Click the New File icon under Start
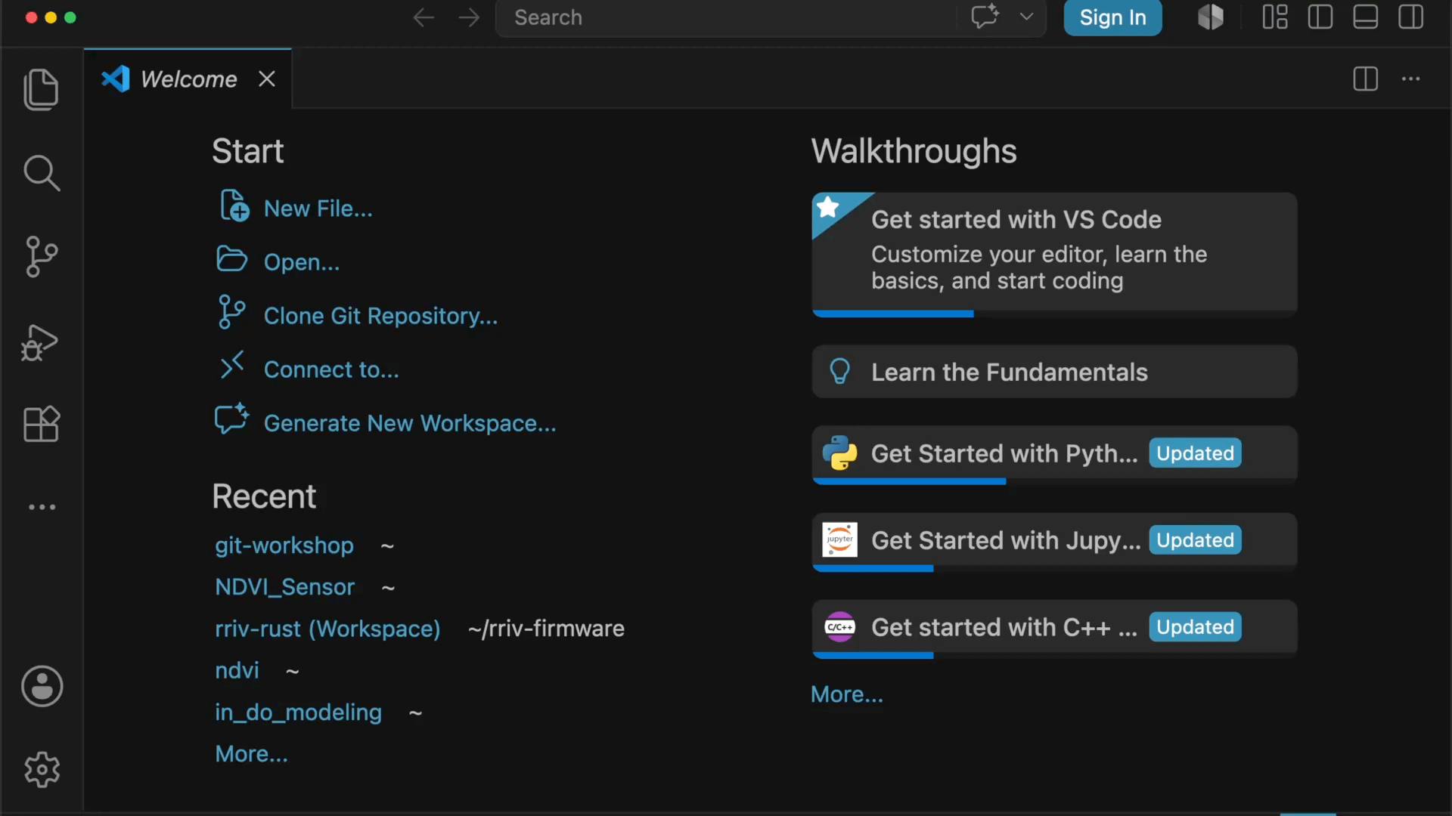1452x816 pixels. pos(234,206)
